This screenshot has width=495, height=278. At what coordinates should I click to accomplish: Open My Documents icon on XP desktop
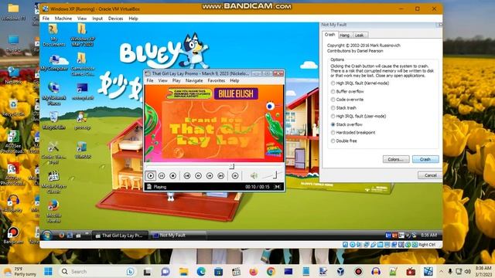pyautogui.click(x=53, y=35)
